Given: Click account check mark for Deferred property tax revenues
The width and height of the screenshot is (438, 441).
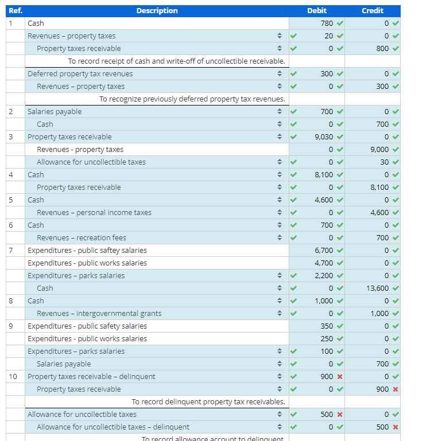Looking at the screenshot, I should pyautogui.click(x=293, y=73).
